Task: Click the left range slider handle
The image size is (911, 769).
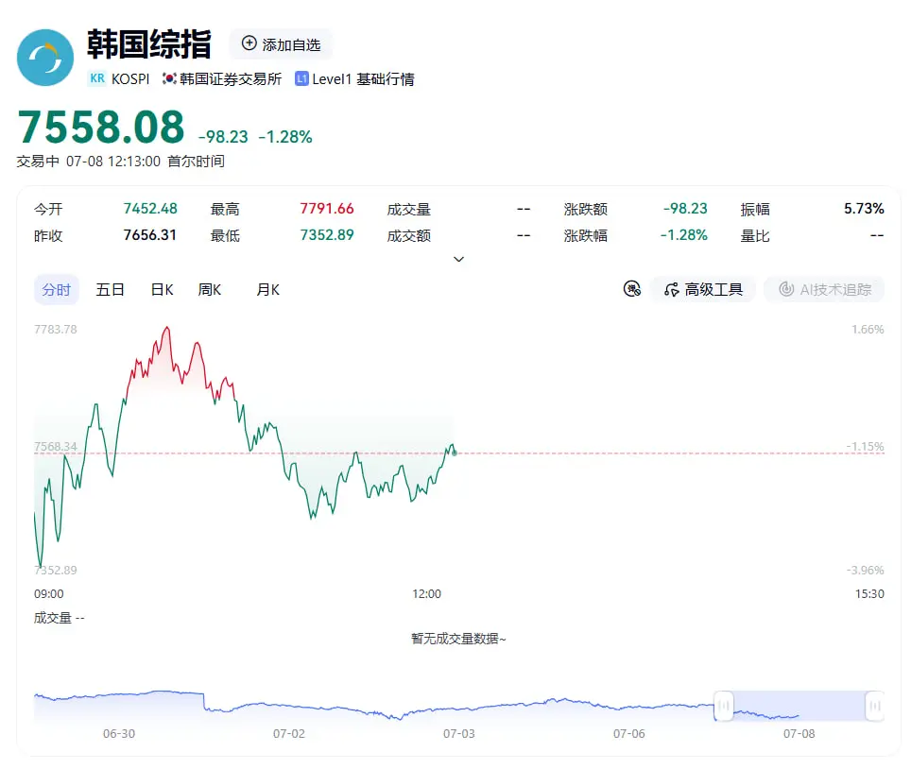Action: (x=723, y=706)
